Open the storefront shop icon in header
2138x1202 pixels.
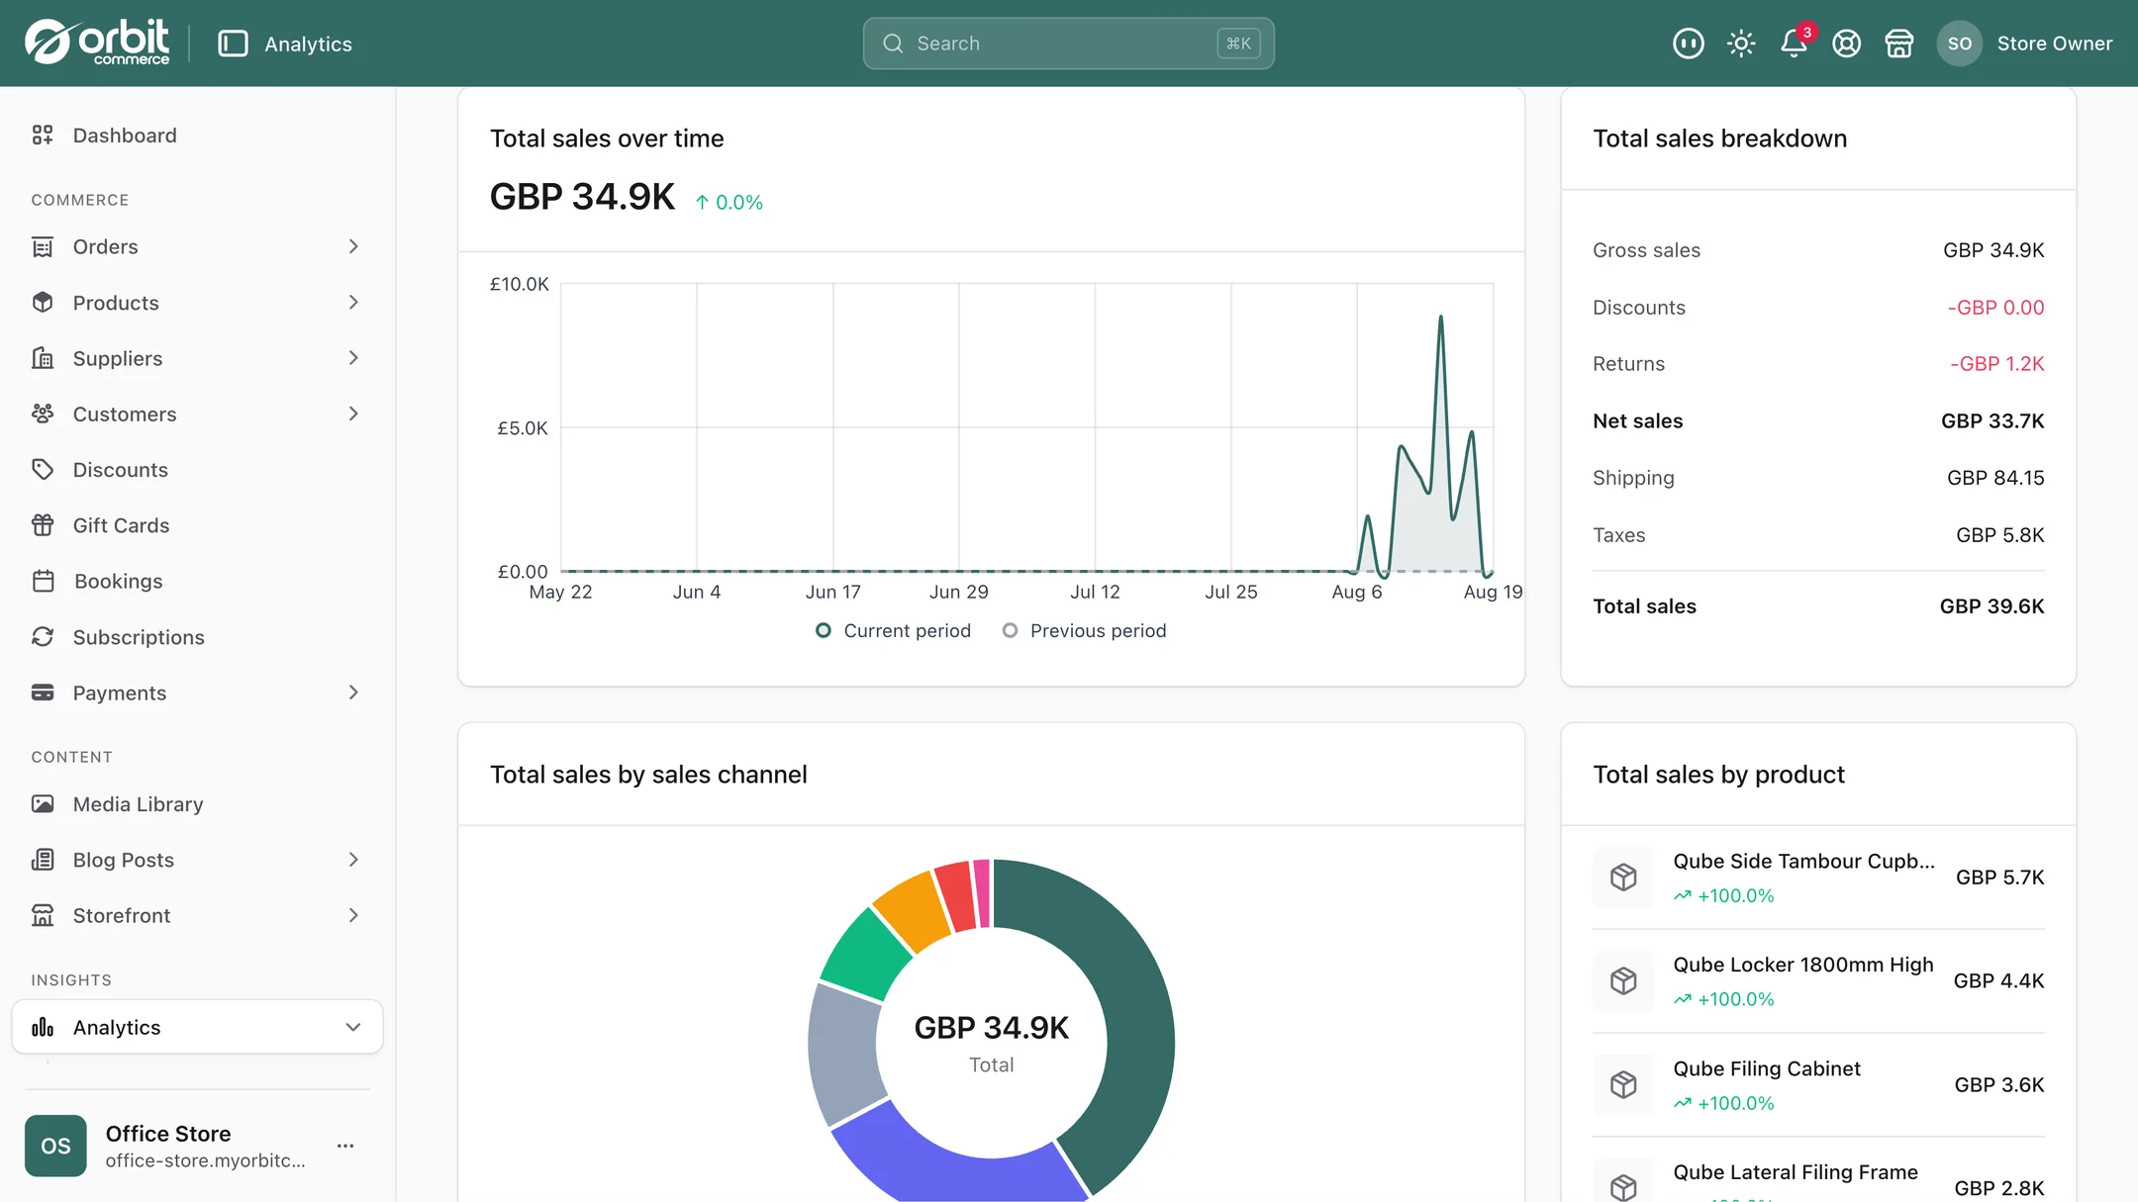(1899, 44)
